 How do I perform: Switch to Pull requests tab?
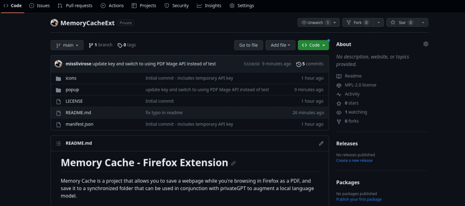click(x=75, y=5)
